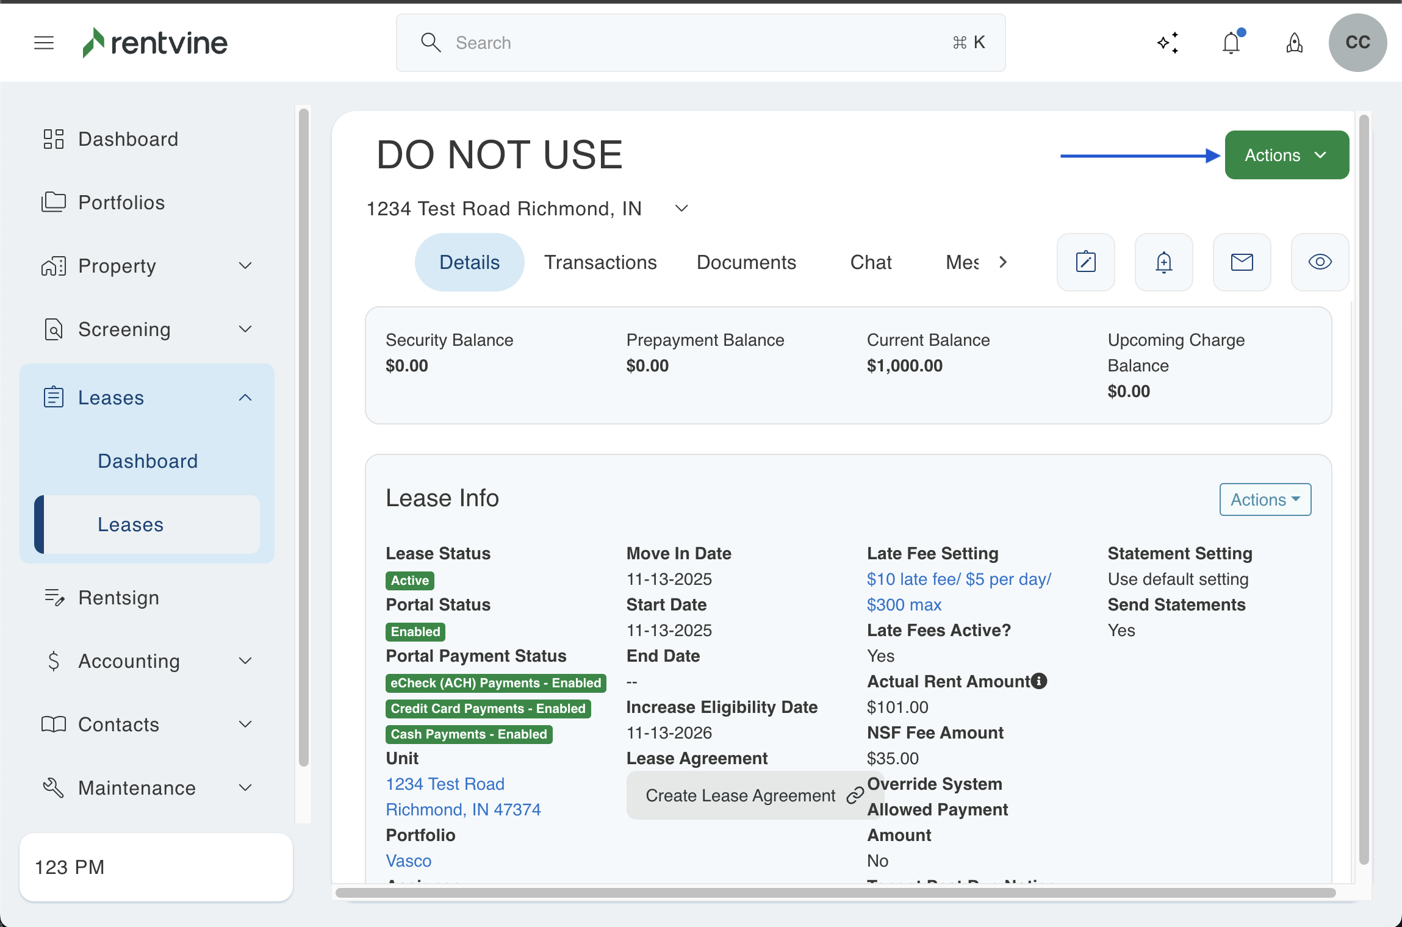The width and height of the screenshot is (1402, 927).
Task: Open the Vasco portfolio link
Action: click(409, 861)
